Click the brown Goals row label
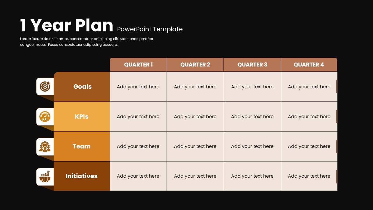373x210 pixels. (82, 87)
